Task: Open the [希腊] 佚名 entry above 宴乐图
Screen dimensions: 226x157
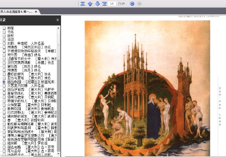Action: [x=31, y=63]
